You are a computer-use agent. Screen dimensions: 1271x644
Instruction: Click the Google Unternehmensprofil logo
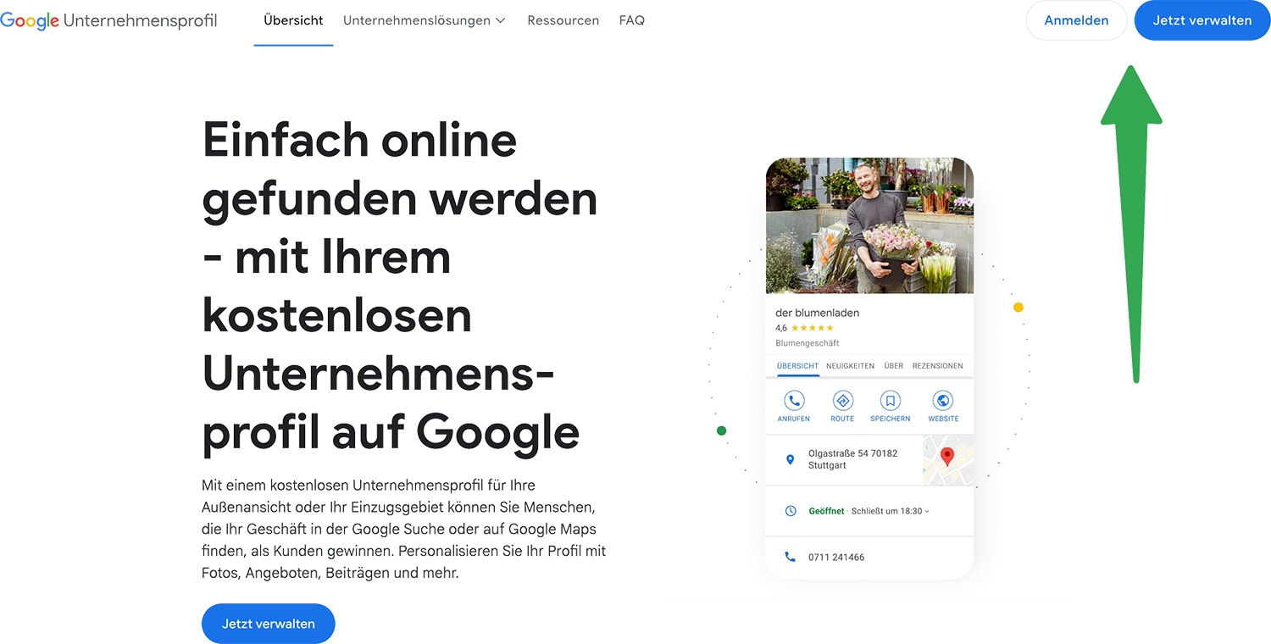pyautogui.click(x=108, y=20)
